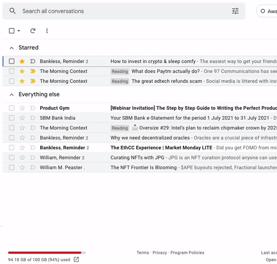This screenshot has width=277, height=264.
Task: Mark the decentralized oracles email as important
Action: [x=33, y=138]
